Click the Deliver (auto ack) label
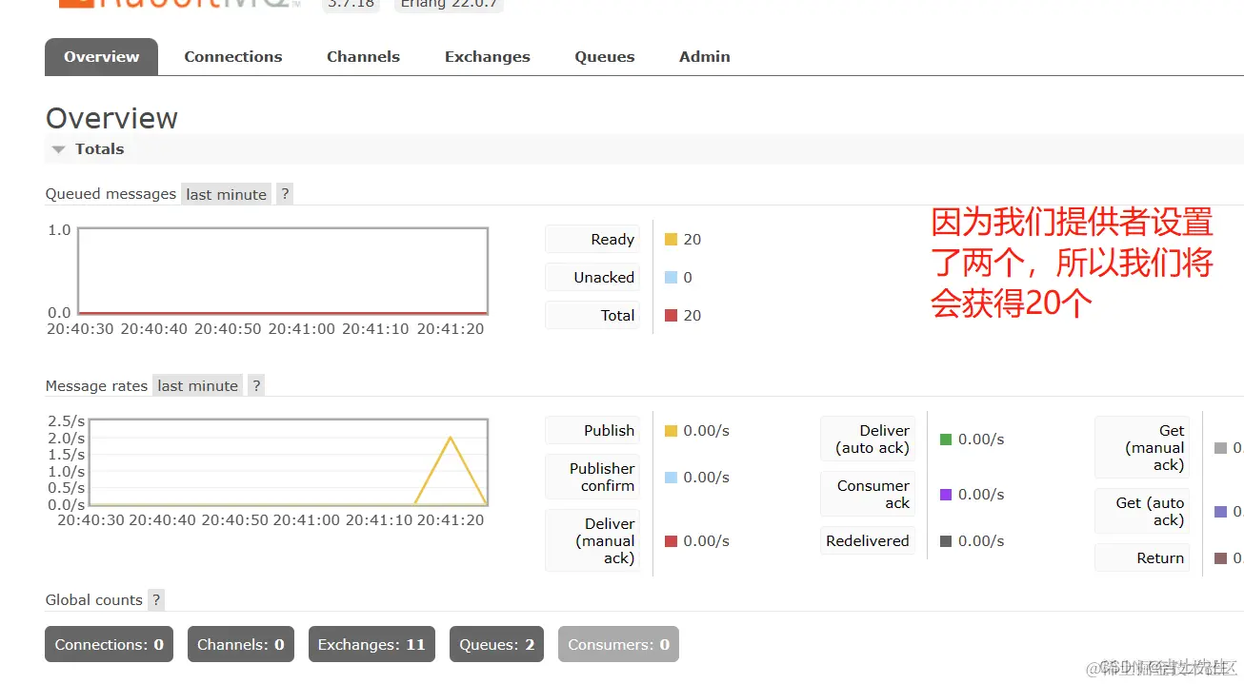 pyautogui.click(x=867, y=439)
